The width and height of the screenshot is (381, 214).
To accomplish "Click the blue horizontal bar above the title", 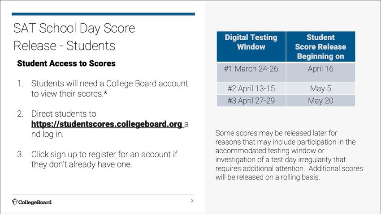I will pyautogui.click(x=103, y=14).
